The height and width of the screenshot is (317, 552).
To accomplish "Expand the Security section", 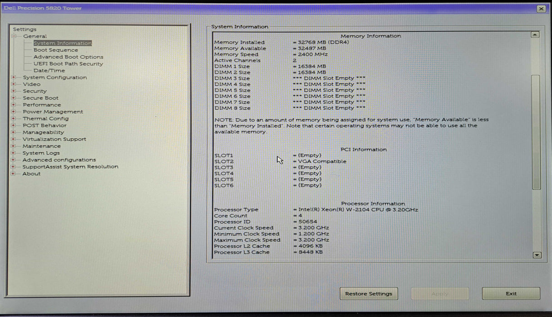I will (x=14, y=91).
